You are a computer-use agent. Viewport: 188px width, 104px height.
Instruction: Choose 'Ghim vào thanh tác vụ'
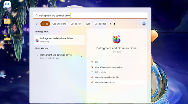(x=105, y=82)
